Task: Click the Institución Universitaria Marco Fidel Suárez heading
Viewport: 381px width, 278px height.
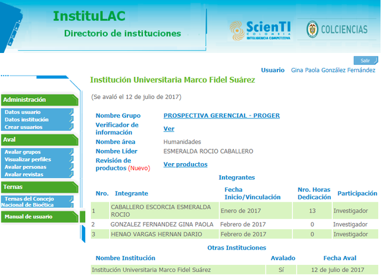Action: (173, 80)
